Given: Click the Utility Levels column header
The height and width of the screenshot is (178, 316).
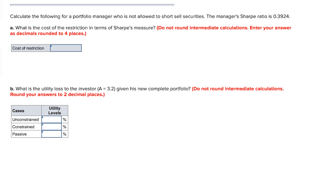Looking at the screenshot, I should point(55,110).
